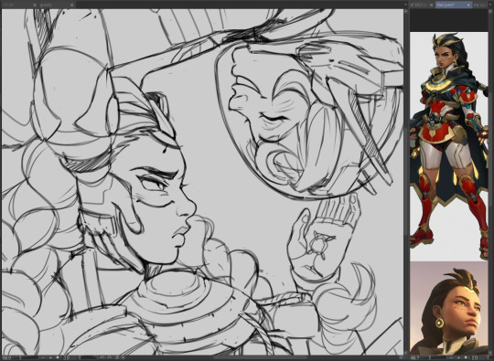Click the full-body armored character reference image
The height and width of the screenshot is (361, 494).
(448, 145)
